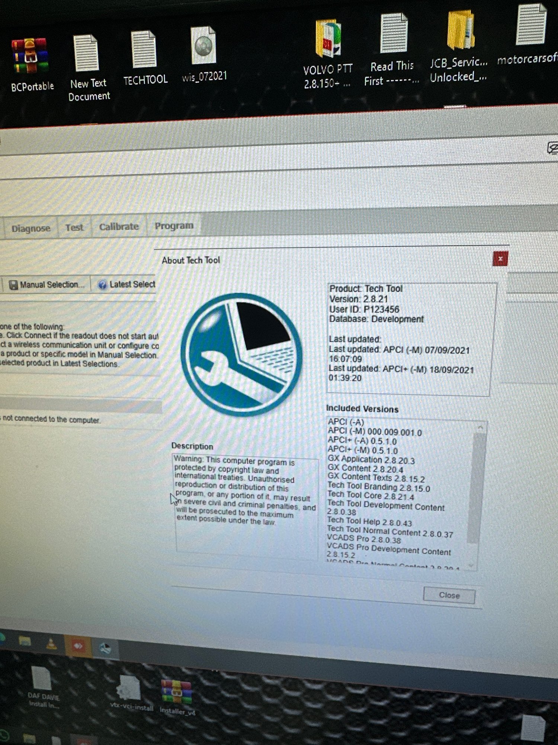Select 'GX Application 2.8.20.3' in the list
558x745 pixels.
click(371, 460)
